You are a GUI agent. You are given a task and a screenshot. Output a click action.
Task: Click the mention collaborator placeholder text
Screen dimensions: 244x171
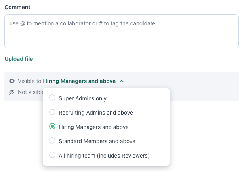[82, 23]
